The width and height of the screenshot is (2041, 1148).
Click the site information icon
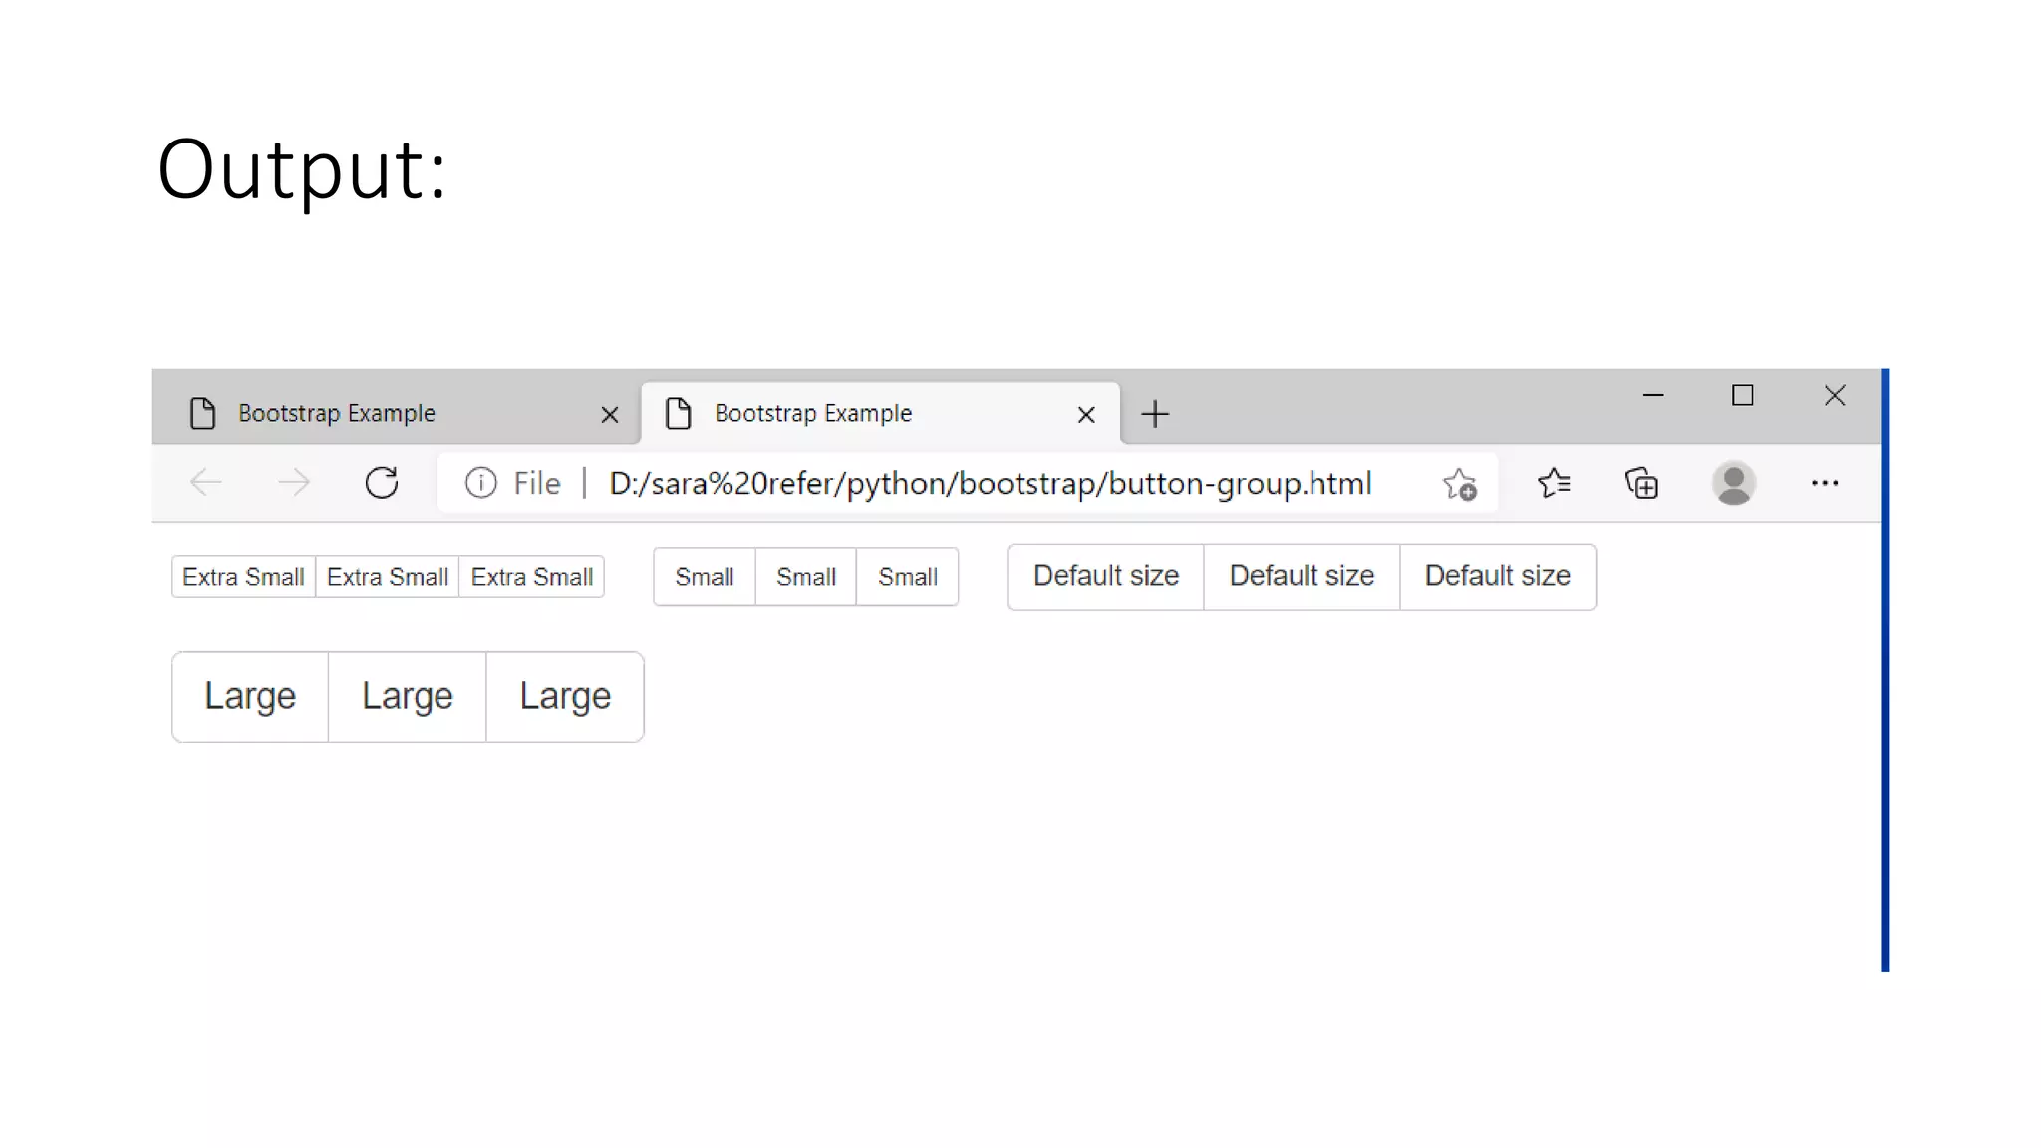click(480, 483)
